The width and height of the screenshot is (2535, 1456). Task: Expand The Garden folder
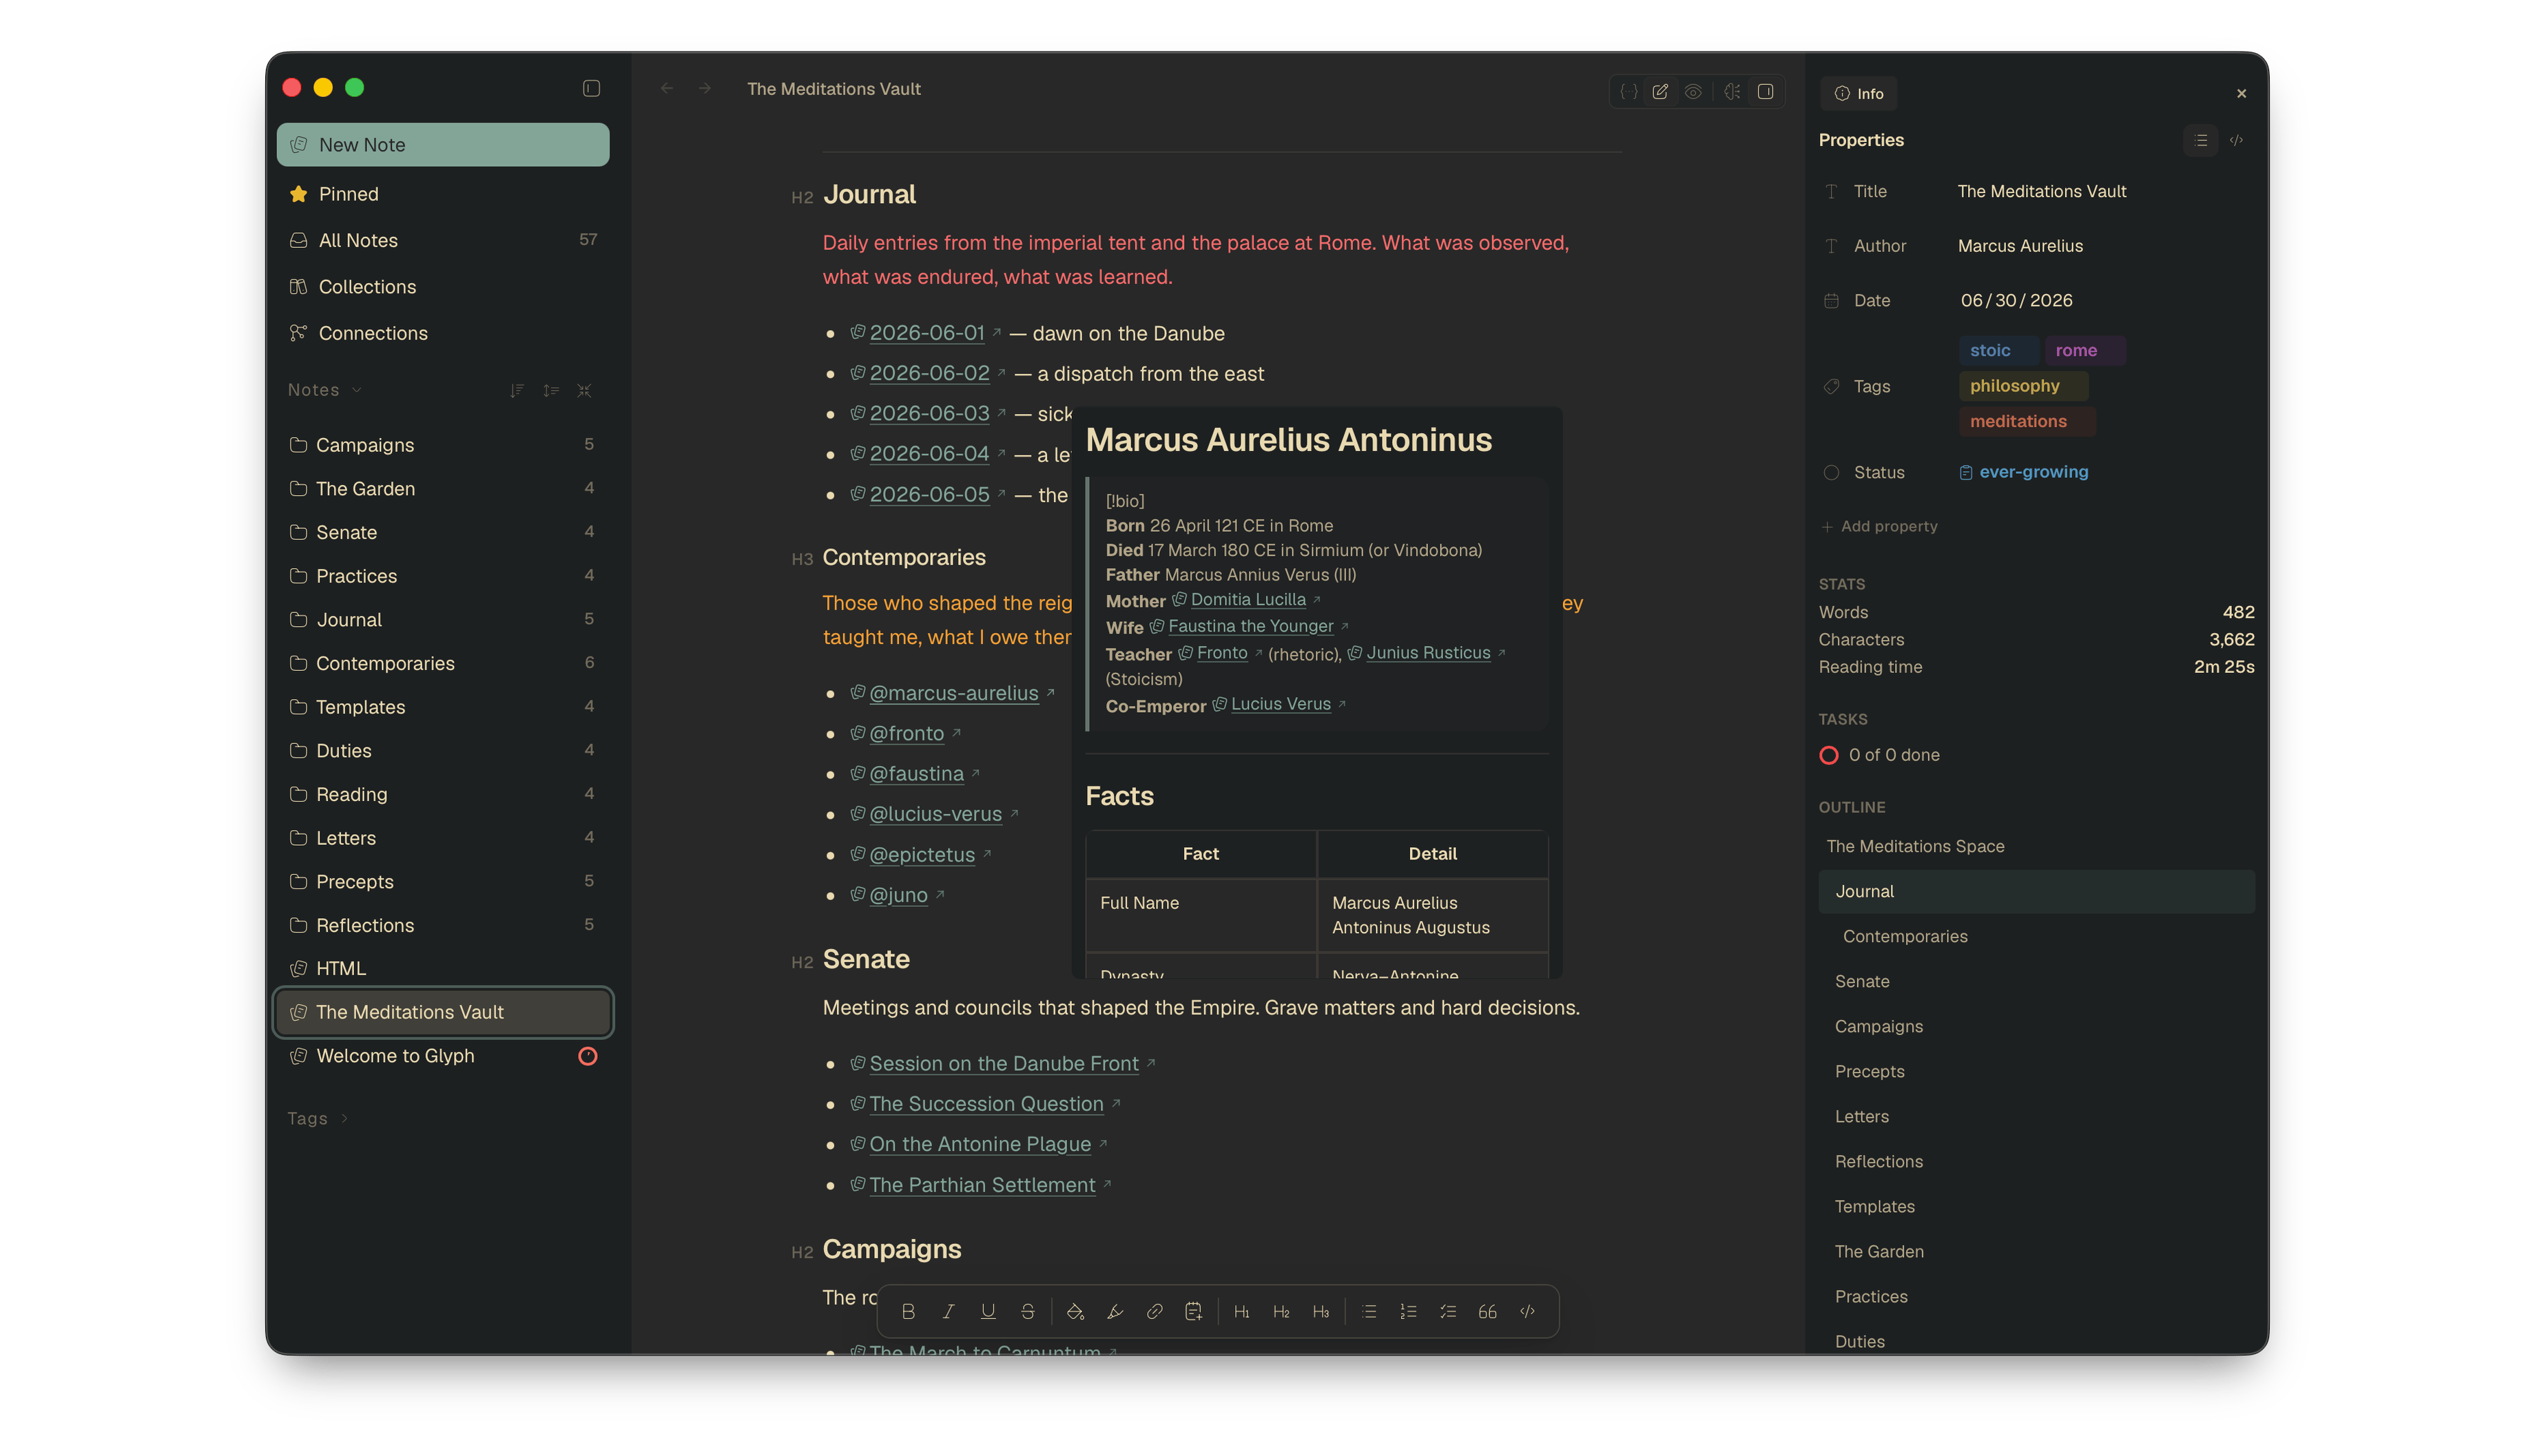point(443,488)
